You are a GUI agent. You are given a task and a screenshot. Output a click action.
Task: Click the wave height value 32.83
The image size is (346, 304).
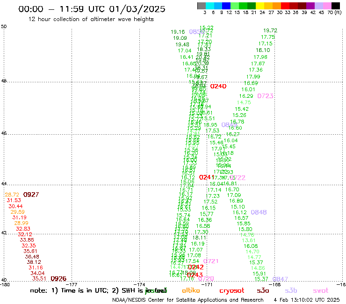pyautogui.click(x=23, y=229)
